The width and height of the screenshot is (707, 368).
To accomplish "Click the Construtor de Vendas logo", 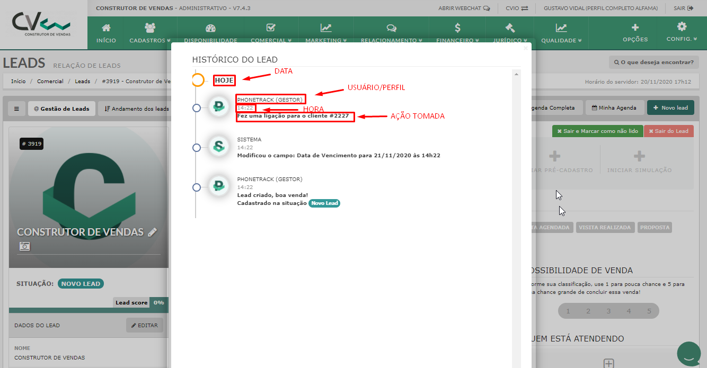I will click(x=41, y=25).
